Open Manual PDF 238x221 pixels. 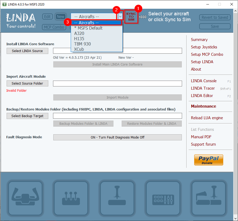tap(201, 137)
